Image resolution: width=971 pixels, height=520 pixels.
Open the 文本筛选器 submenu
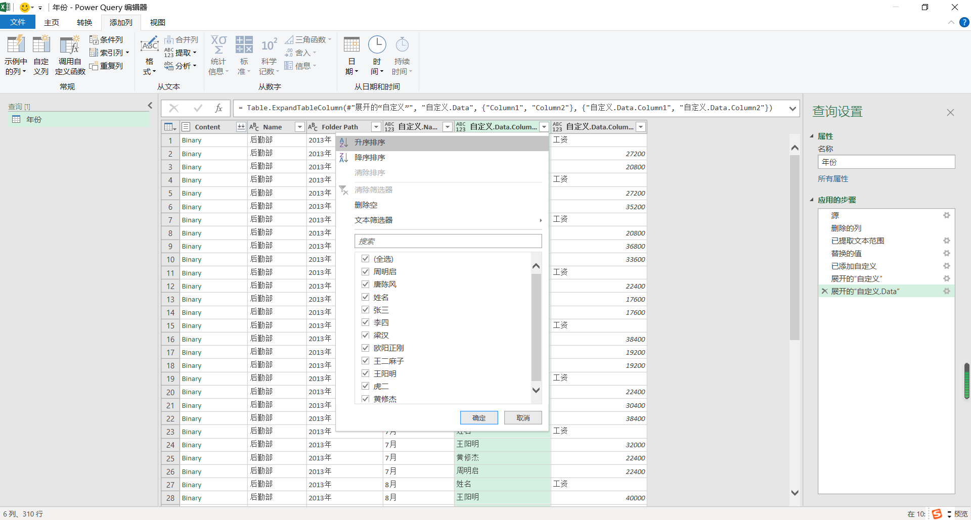coord(443,220)
